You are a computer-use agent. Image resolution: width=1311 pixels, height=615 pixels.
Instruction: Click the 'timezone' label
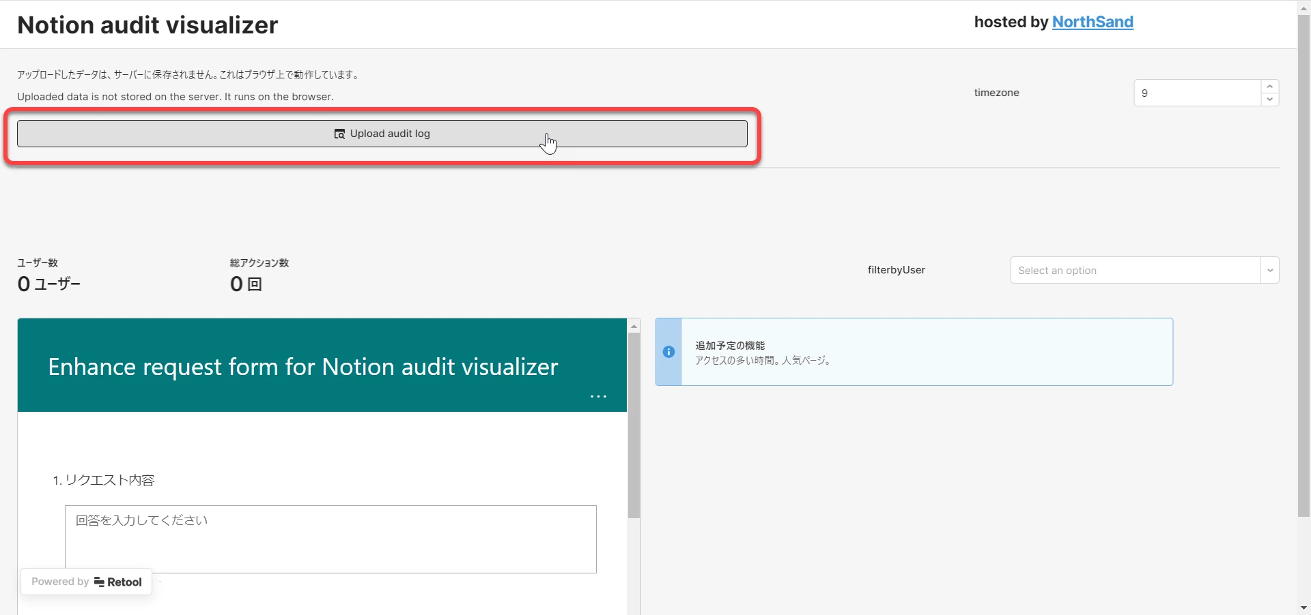(997, 93)
